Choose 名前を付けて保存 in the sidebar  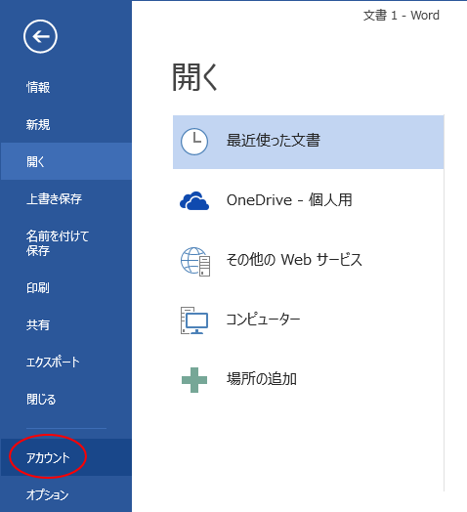pyautogui.click(x=65, y=243)
